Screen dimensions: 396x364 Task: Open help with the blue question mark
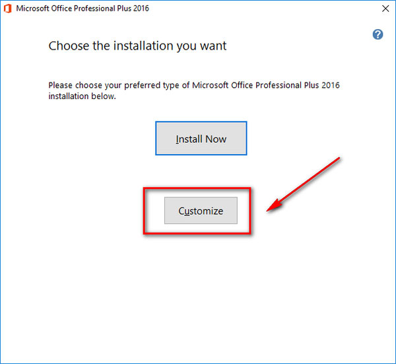(378, 34)
